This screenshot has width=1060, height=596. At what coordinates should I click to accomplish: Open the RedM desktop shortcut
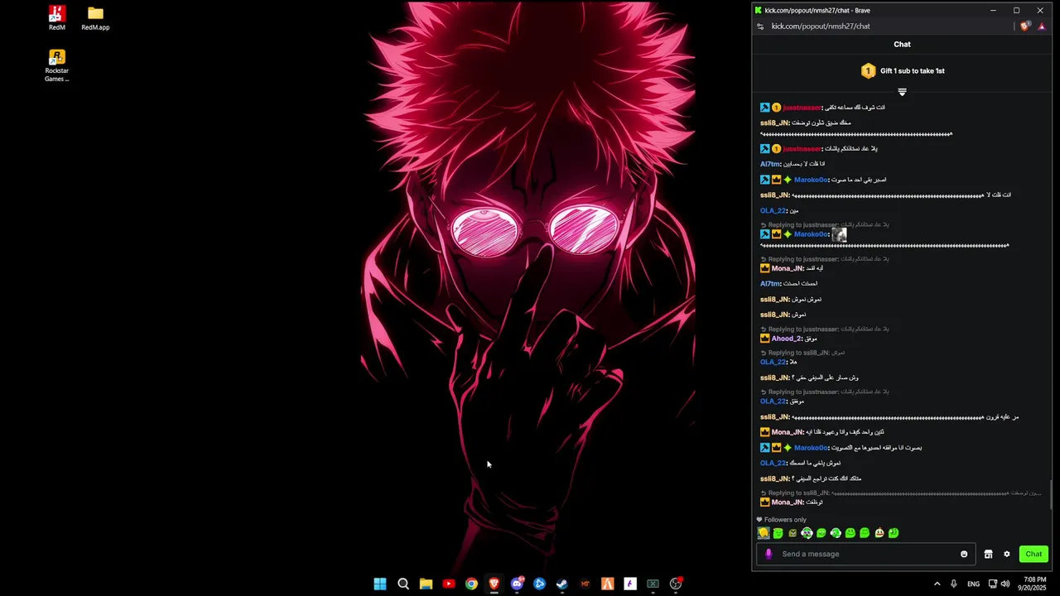56,18
